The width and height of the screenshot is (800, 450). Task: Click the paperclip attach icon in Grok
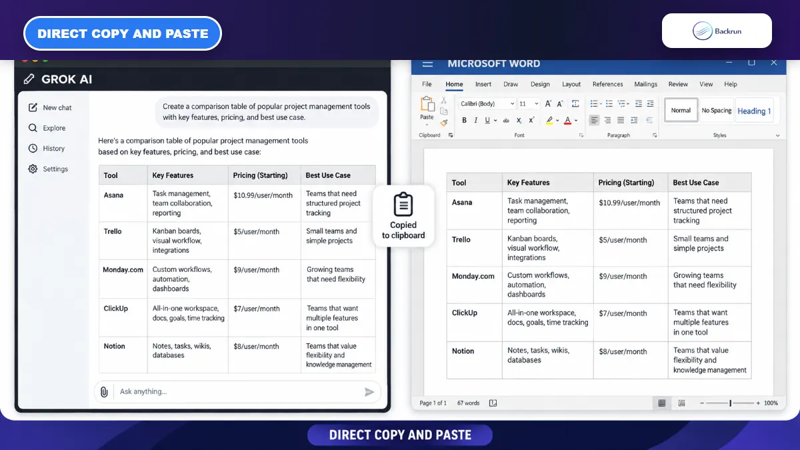[104, 392]
